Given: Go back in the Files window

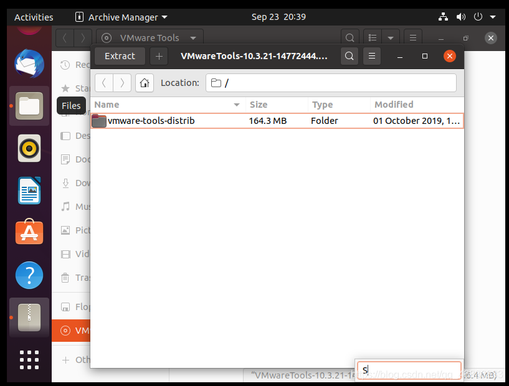Looking at the screenshot, I should click(65, 38).
